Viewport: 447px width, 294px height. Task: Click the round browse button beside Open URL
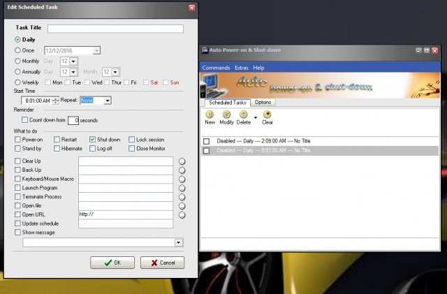182,214
